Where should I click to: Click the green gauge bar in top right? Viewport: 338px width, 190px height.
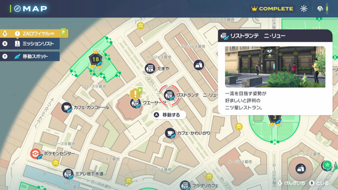coord(327,9)
